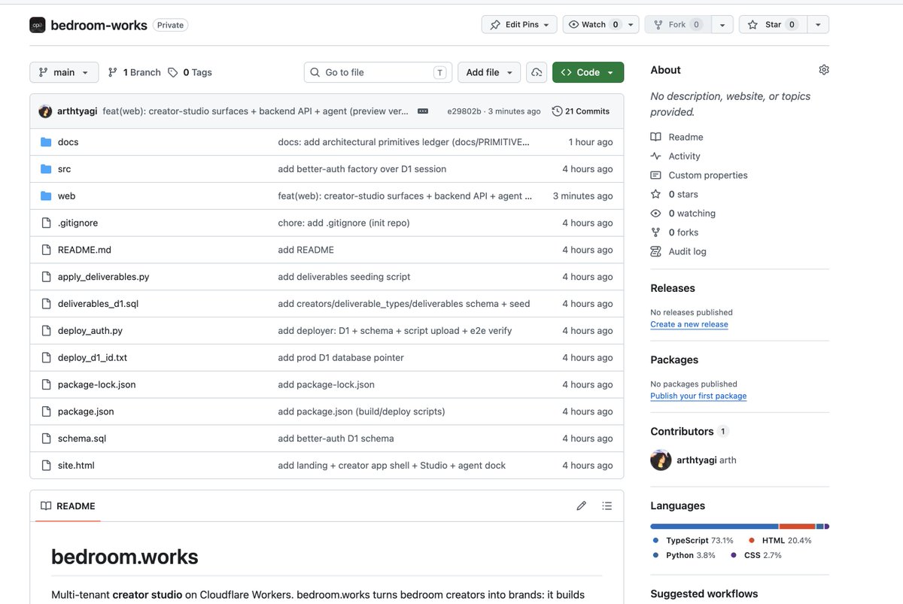Image resolution: width=903 pixels, height=604 pixels.
Task: Click the src folder icon
Action: (46, 169)
